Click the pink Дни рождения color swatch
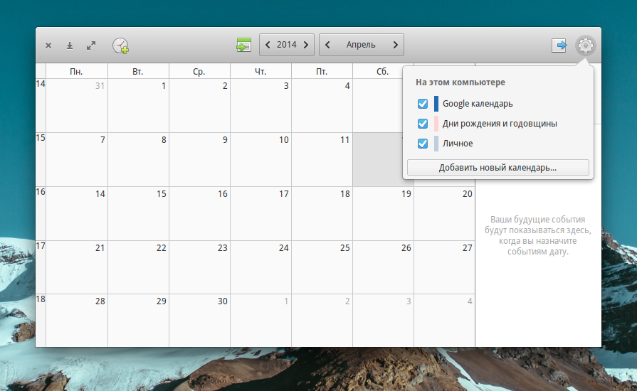The image size is (637, 391). click(x=436, y=124)
